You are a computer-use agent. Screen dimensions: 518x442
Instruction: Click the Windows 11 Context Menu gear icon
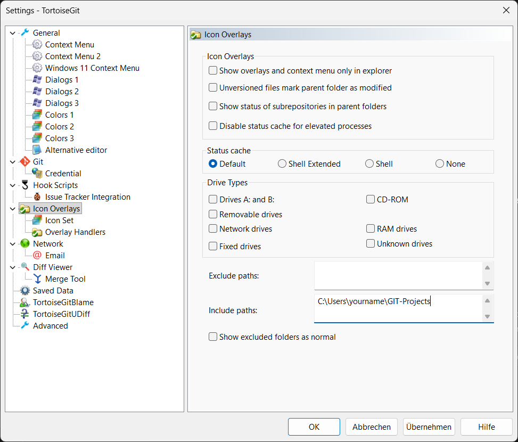pos(37,68)
